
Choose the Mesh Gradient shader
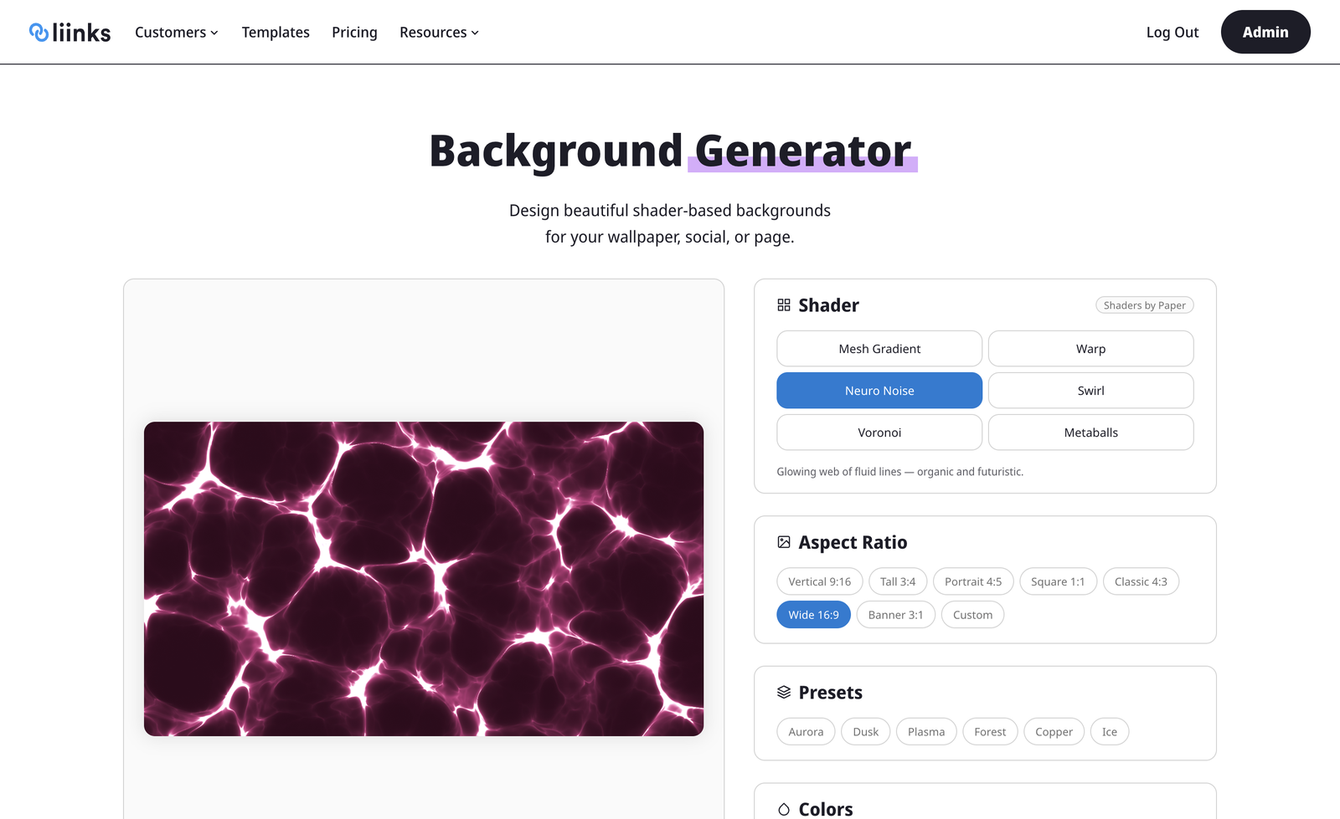(879, 348)
